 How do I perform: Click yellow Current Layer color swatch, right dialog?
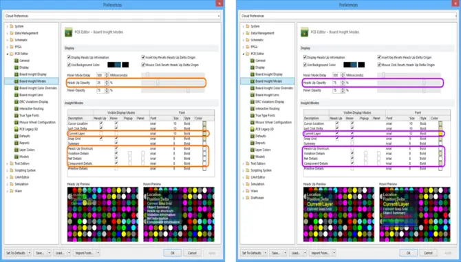440,134
